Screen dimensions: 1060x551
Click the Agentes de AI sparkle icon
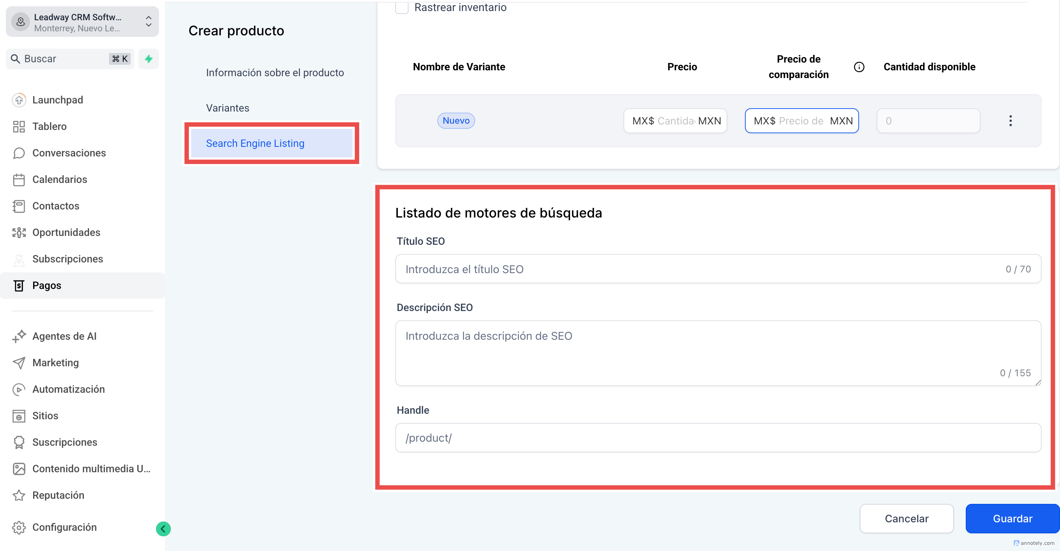19,336
